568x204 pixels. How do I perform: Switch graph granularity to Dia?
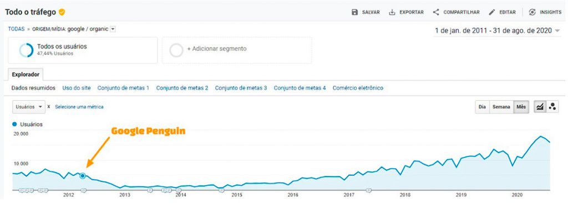point(482,107)
